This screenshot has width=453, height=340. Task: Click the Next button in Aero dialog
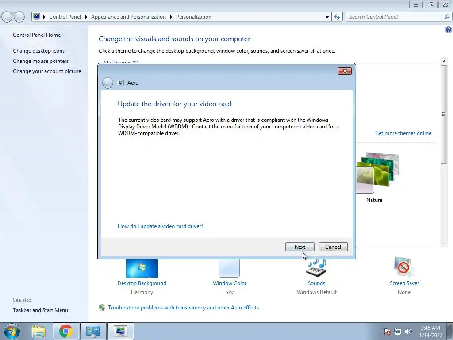(x=299, y=247)
